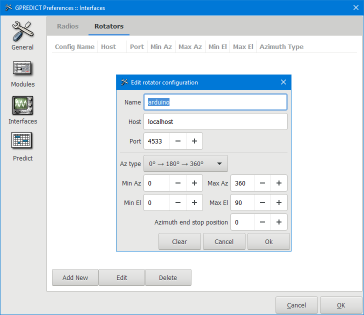Select the Rotators tab
This screenshot has width=364, height=315.
109,26
